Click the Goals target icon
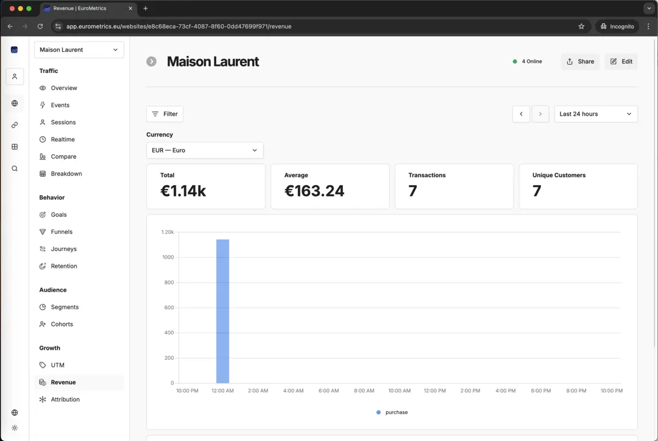This screenshot has width=658, height=441. (x=43, y=215)
